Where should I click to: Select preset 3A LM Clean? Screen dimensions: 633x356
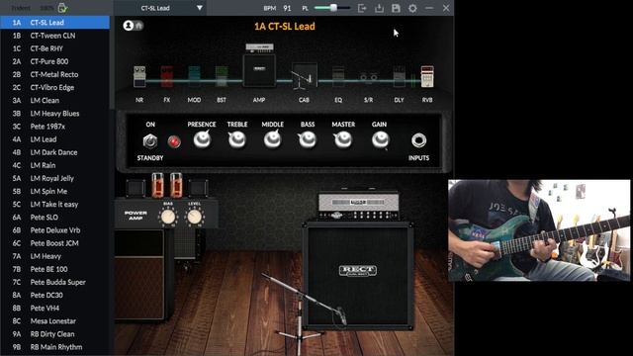(x=55, y=100)
